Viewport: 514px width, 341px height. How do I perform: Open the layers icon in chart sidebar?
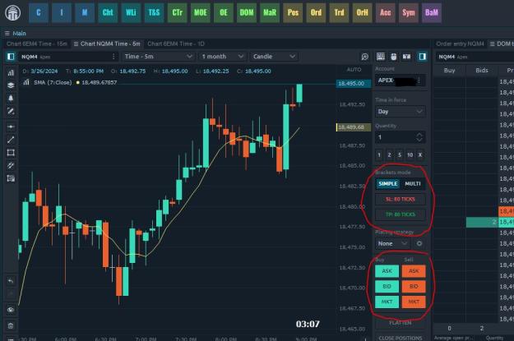click(x=11, y=85)
